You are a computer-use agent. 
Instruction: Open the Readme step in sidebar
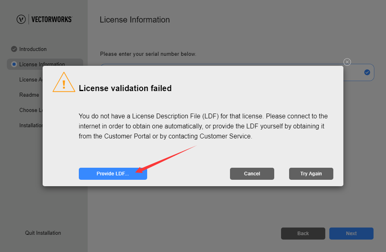tap(29, 95)
